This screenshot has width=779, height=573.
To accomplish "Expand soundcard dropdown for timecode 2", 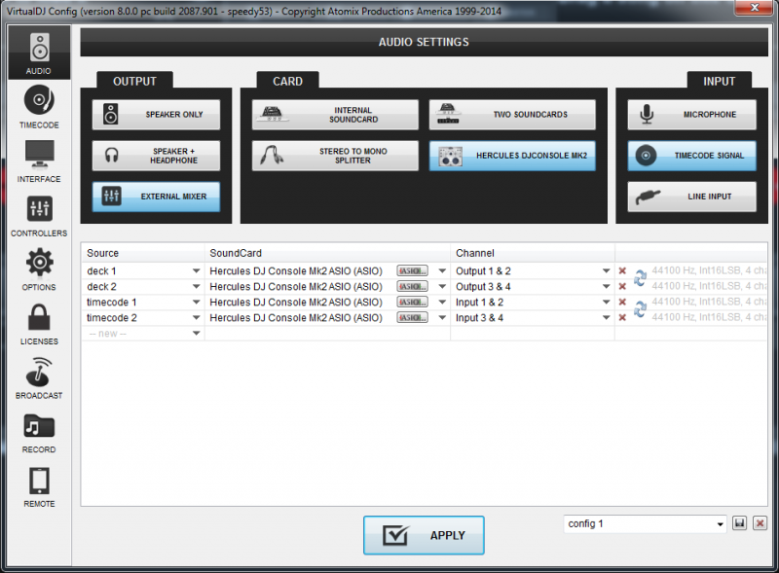I will point(442,318).
